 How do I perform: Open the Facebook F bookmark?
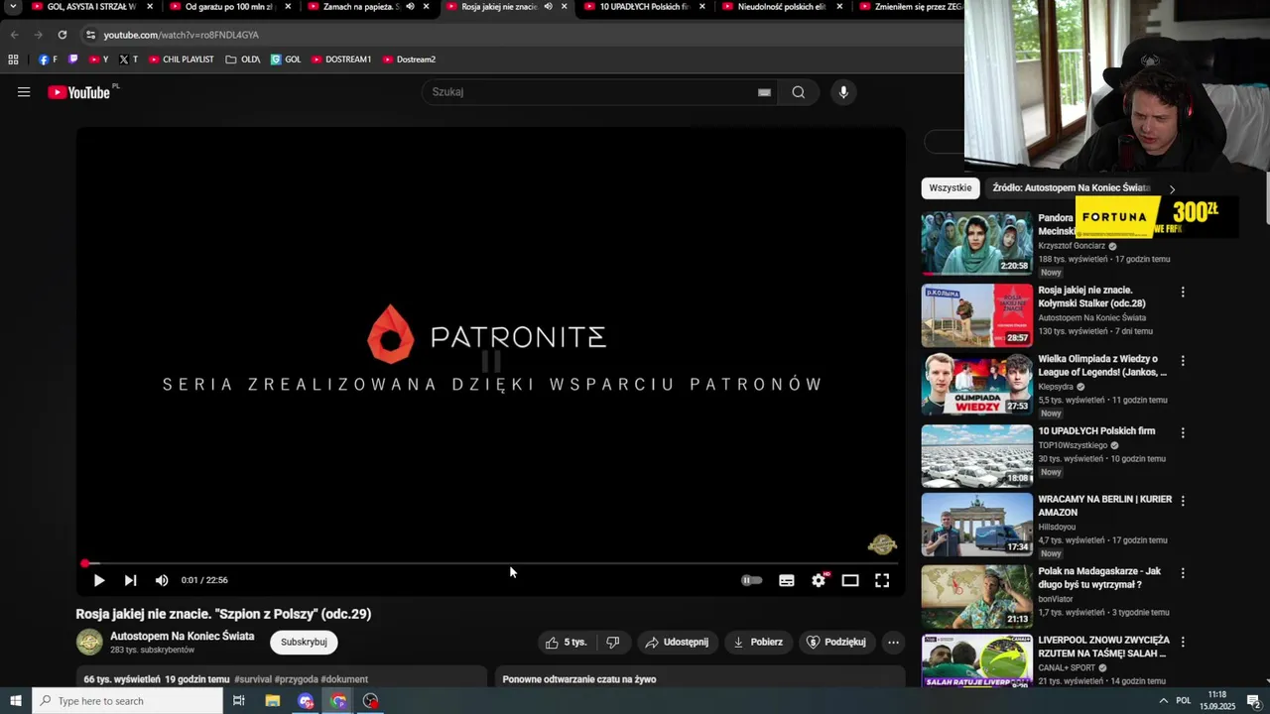(48, 59)
